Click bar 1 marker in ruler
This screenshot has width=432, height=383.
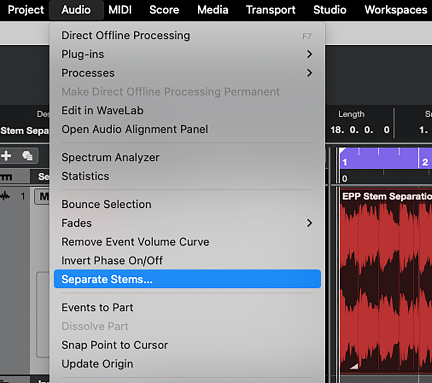click(345, 162)
